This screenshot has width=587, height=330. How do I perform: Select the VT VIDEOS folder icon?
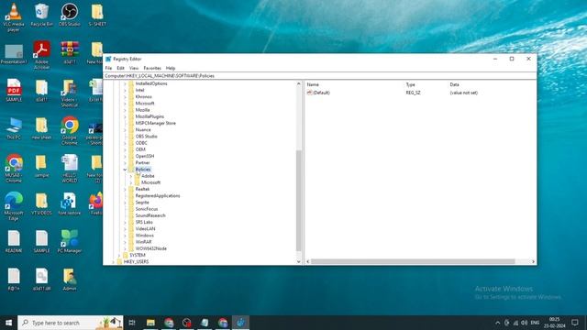coord(41,203)
